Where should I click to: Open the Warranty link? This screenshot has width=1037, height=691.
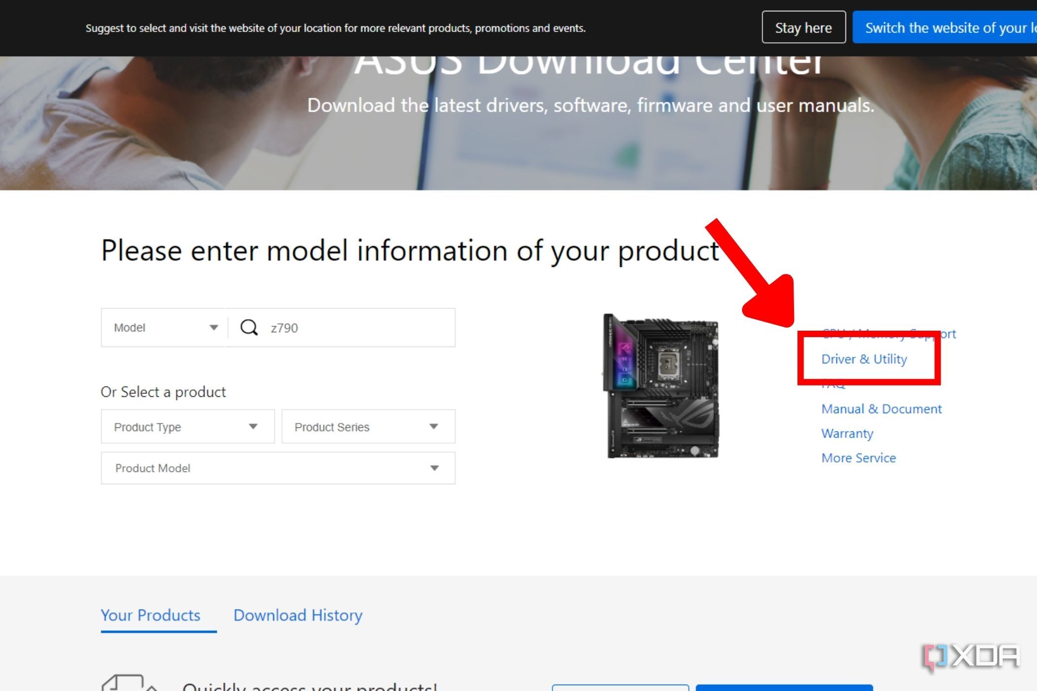(x=847, y=433)
